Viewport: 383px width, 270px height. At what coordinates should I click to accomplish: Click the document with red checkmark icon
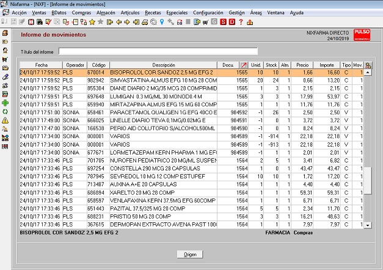[48, 22]
